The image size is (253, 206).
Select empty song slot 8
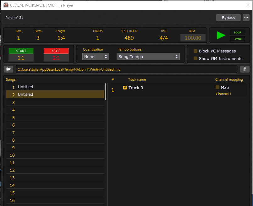click(55, 140)
